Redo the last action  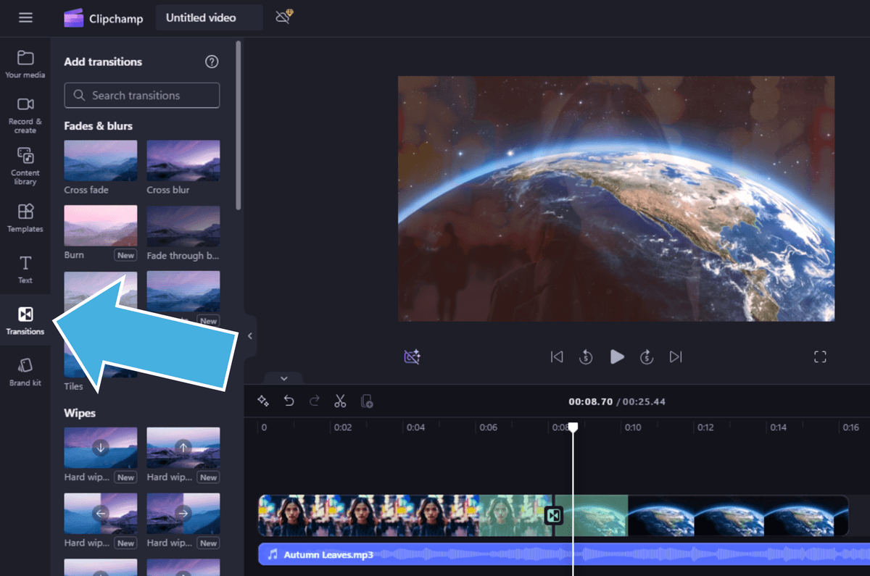point(315,401)
